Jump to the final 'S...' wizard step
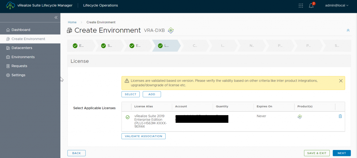The height and width of the screenshot is (158, 357). [337, 46]
